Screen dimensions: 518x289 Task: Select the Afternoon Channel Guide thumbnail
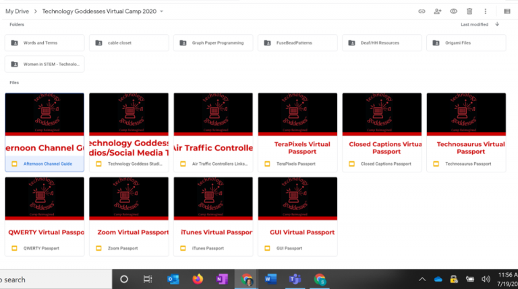click(45, 125)
